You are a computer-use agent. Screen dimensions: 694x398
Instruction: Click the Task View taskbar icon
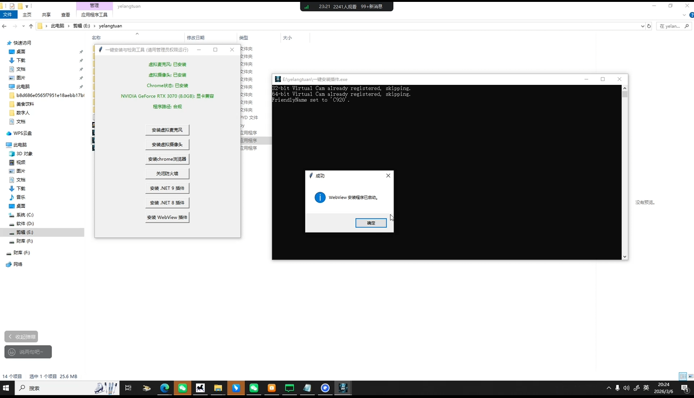128,388
